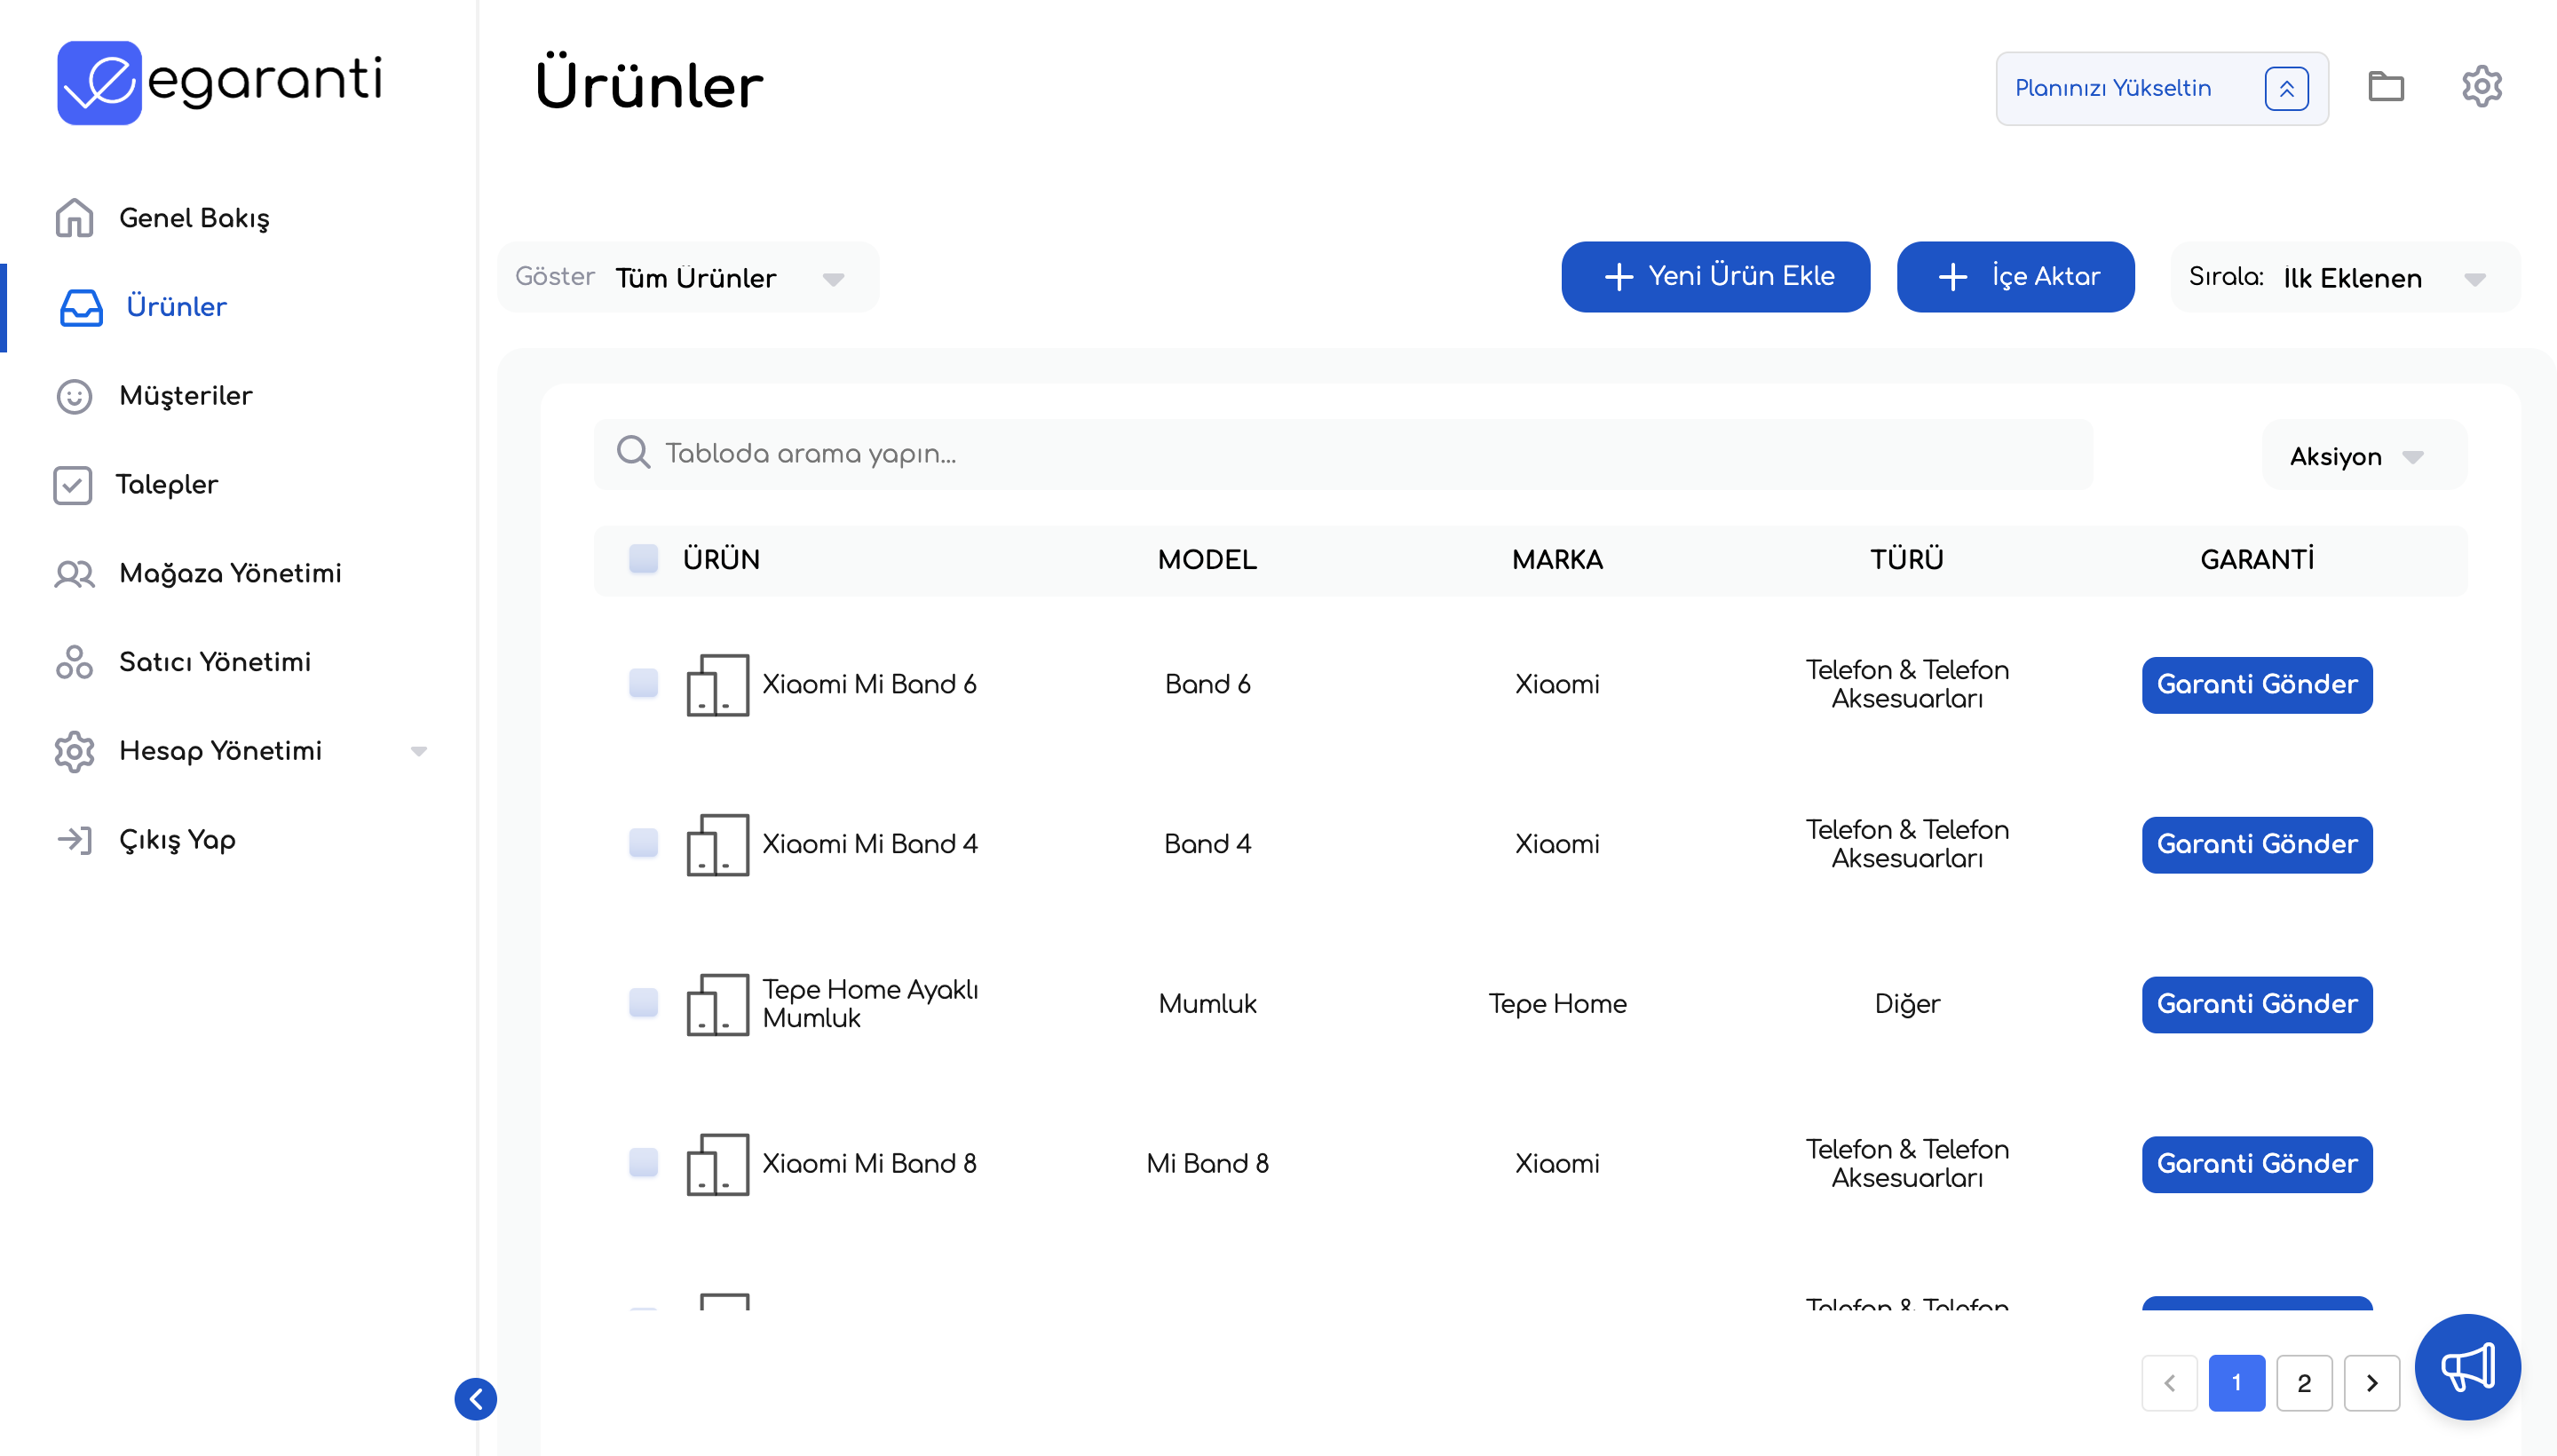Click Yeni Ürün Ekle button

click(x=1715, y=276)
